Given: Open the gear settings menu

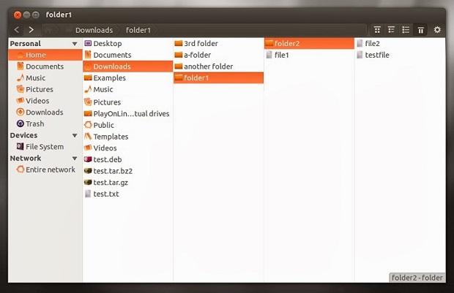Looking at the screenshot, I should (x=437, y=30).
